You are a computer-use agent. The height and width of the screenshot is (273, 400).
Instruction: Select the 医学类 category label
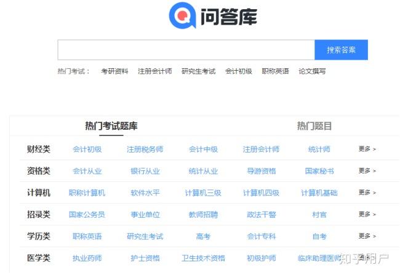tap(39, 258)
